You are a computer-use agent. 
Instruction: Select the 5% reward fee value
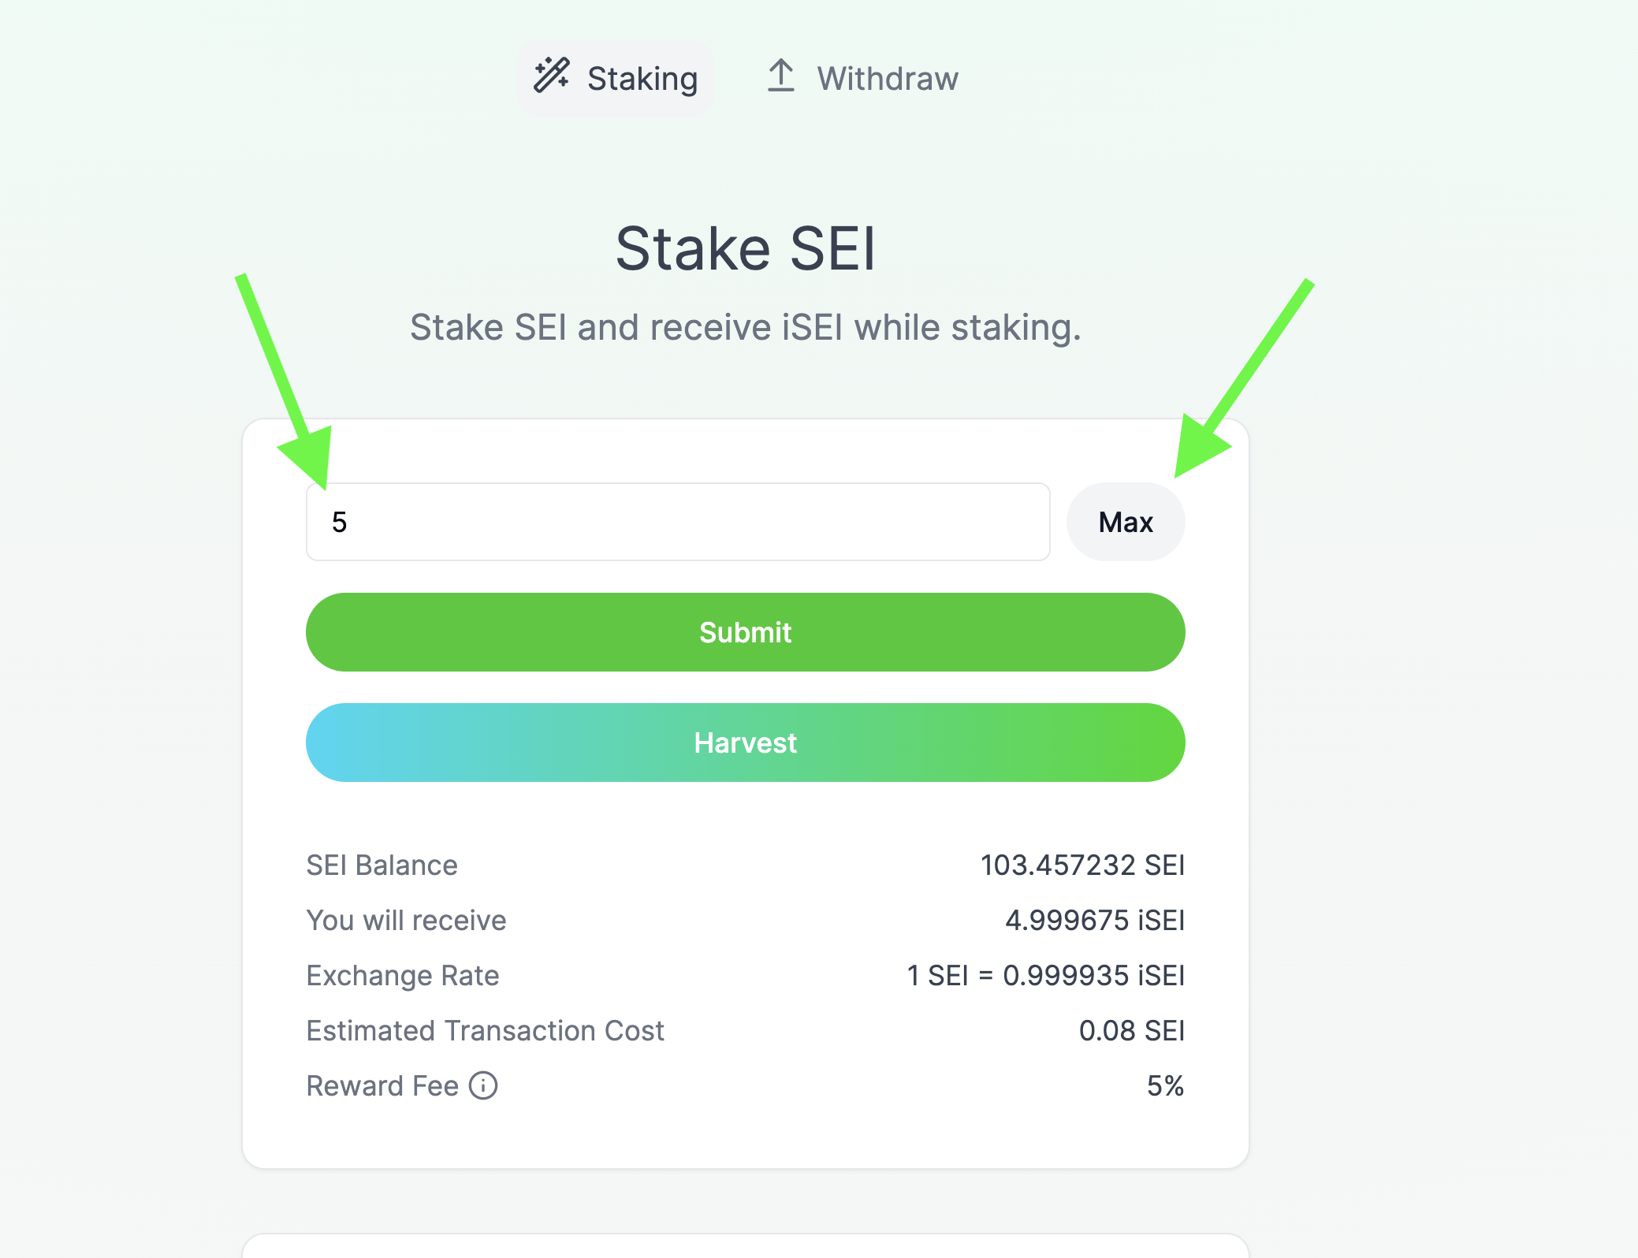coord(1165,1086)
